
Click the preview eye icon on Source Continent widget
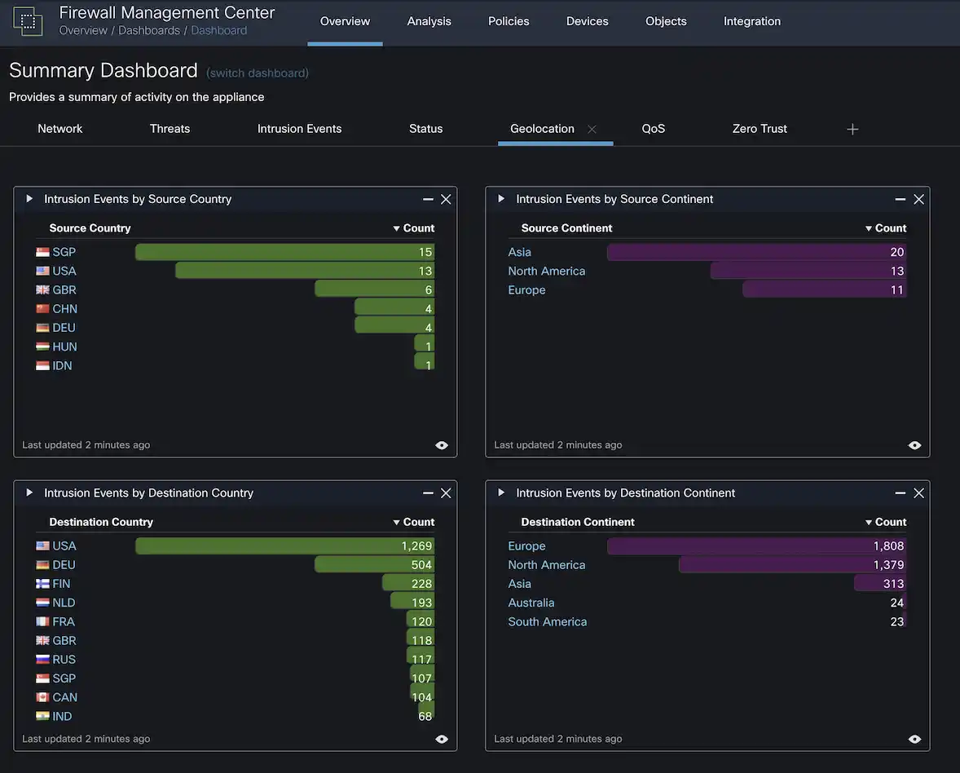point(914,445)
